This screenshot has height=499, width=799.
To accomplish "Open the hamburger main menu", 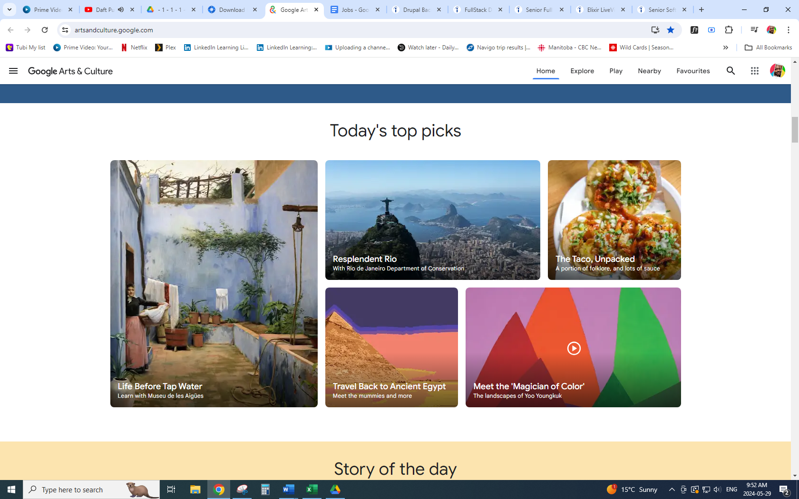I will (x=13, y=71).
